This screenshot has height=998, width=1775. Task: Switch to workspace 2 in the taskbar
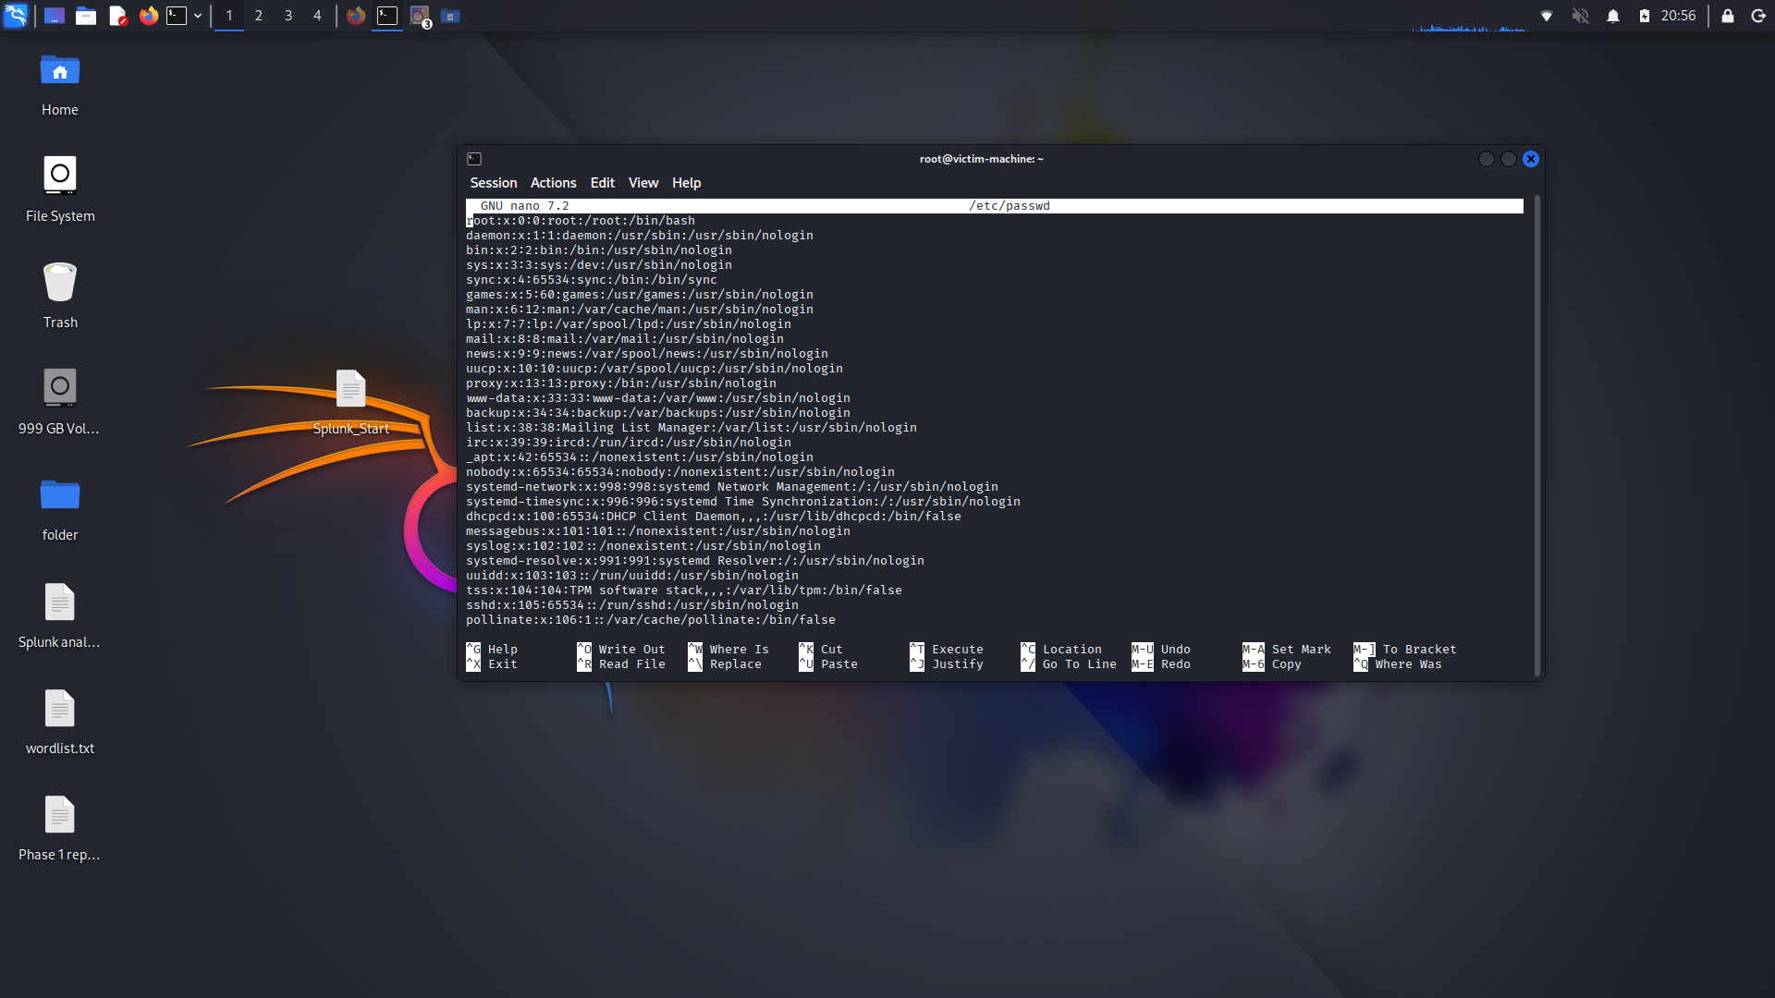coord(259,16)
